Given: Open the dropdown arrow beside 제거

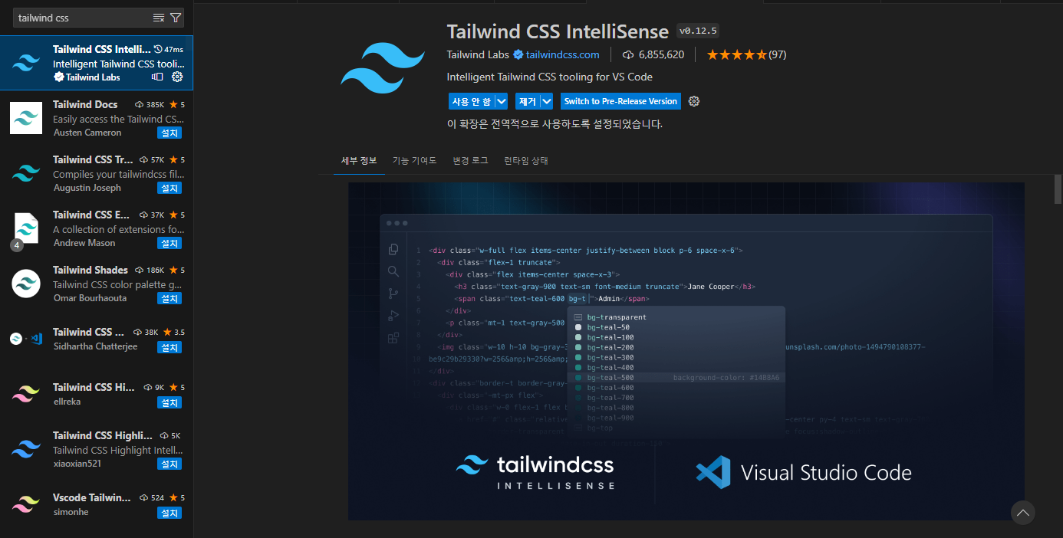Looking at the screenshot, I should point(547,101).
